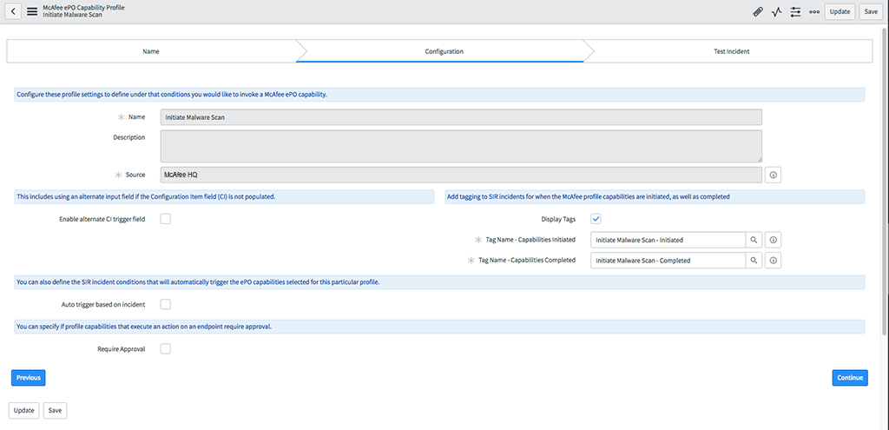Click the 'Auto trigger based on incident' label
Image resolution: width=889 pixels, height=430 pixels.
103,305
